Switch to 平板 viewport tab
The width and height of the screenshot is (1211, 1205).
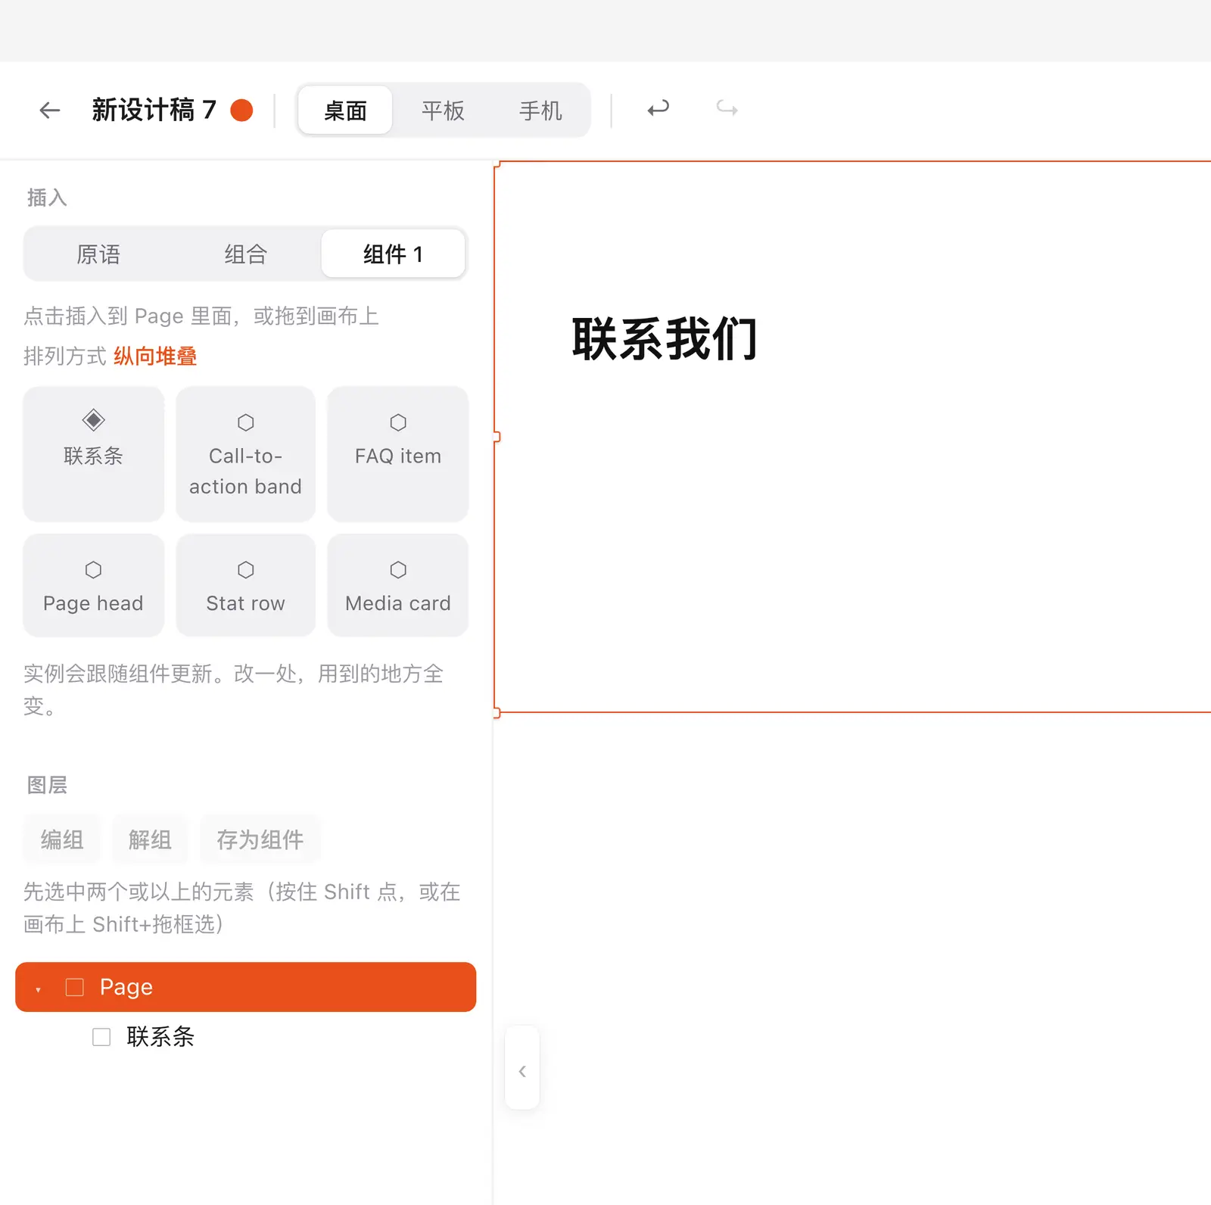pos(443,111)
